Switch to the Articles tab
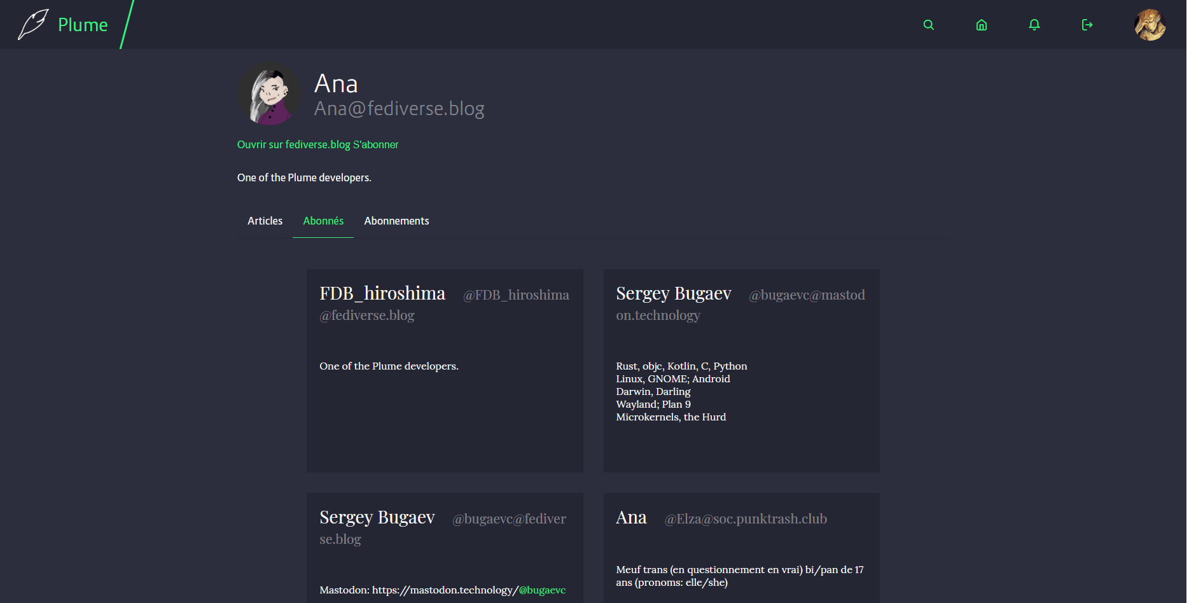This screenshot has width=1196, height=603. (x=265, y=221)
